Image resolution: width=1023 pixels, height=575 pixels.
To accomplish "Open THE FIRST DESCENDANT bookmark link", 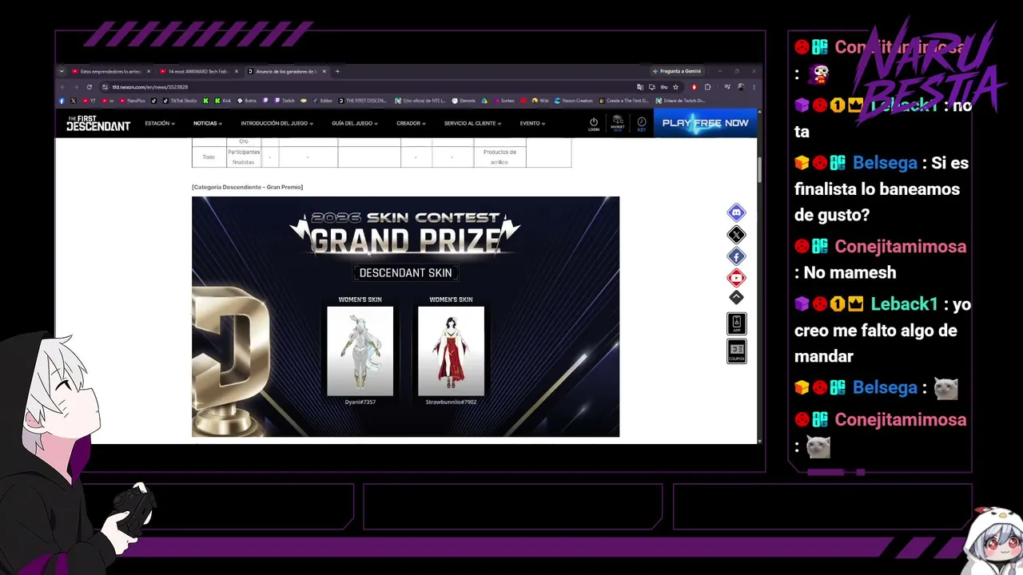I will [363, 101].
